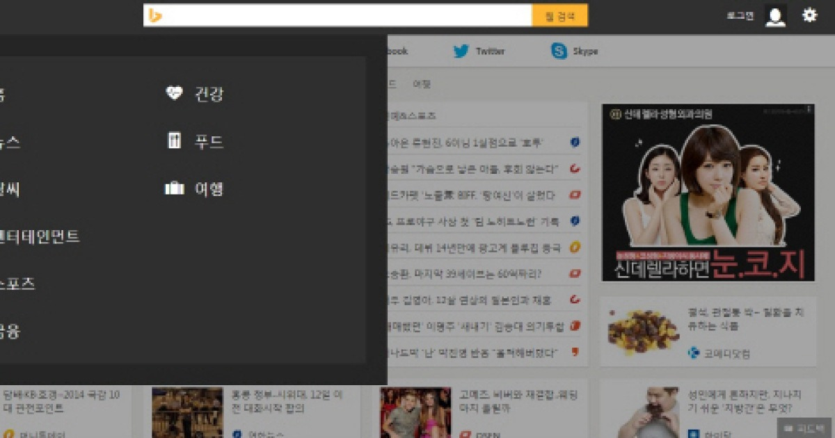Click the bar interior article thumbnail
This screenshot has height=438, width=835.
188,412
